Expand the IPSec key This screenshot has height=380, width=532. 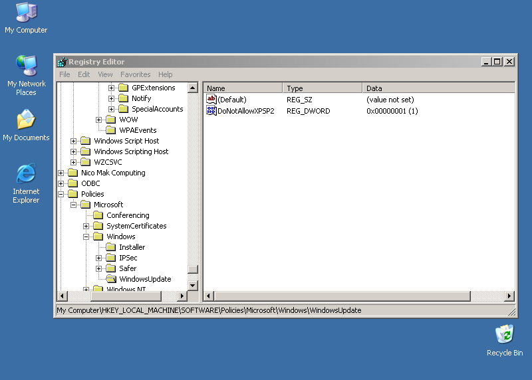[98, 258]
